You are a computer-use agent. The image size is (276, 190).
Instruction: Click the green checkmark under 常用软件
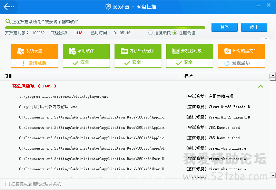coord(75,63)
